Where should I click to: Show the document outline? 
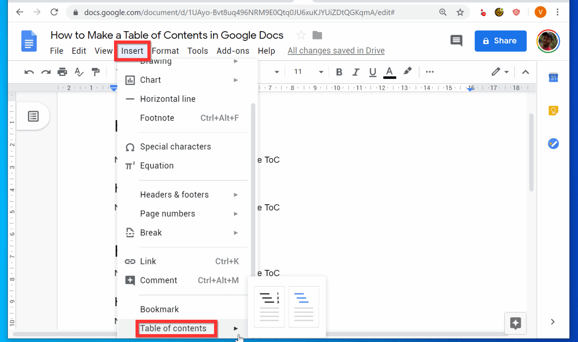[x=33, y=116]
